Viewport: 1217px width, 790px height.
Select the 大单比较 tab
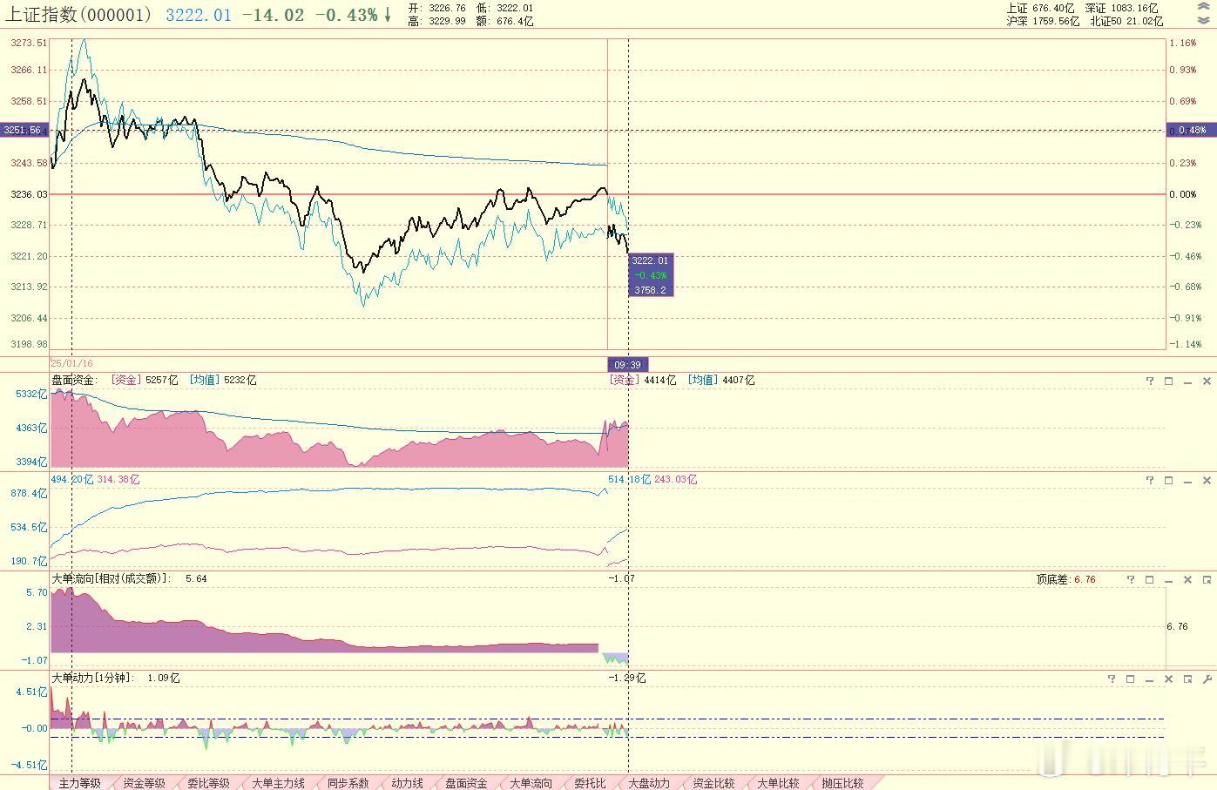click(779, 783)
